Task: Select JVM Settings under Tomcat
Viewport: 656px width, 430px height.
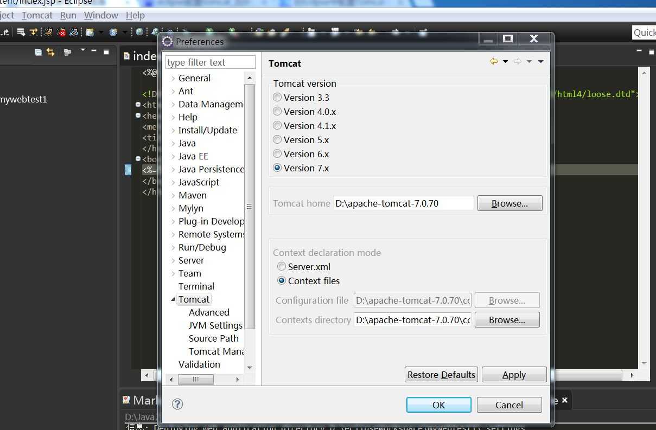Action: click(x=215, y=325)
